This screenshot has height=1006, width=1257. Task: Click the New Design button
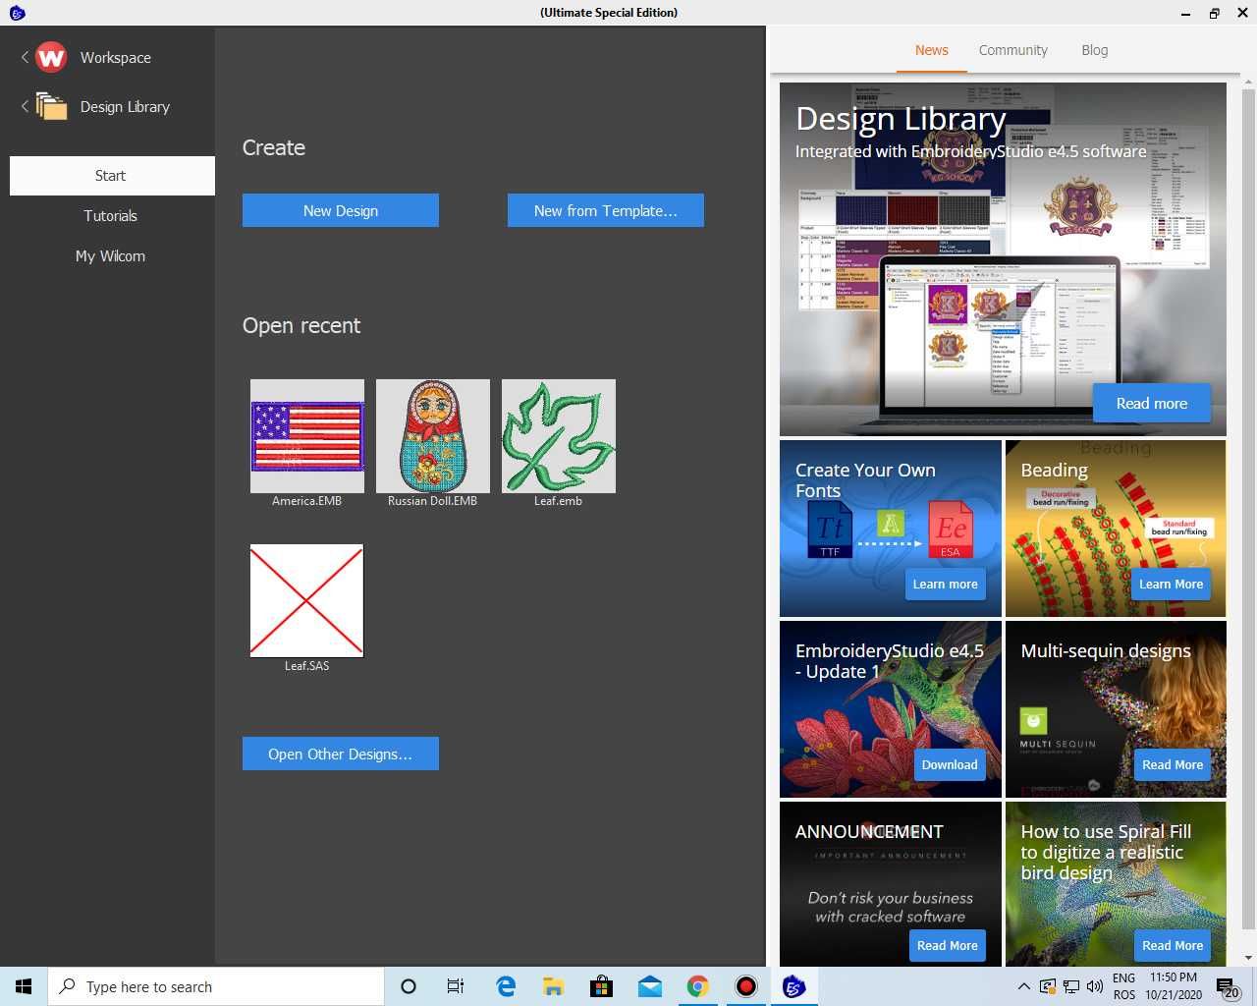pos(341,210)
